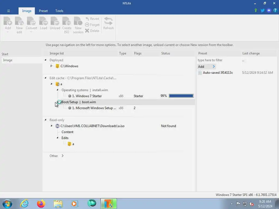
Task: Launch Firefox from taskbar
Action: click(41, 204)
